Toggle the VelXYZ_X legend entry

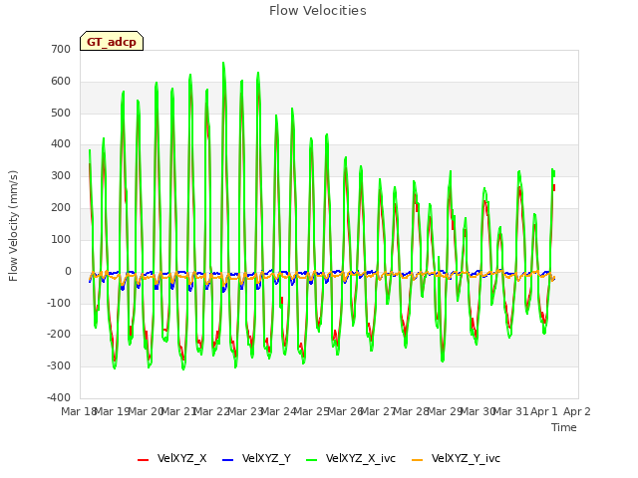(172, 458)
